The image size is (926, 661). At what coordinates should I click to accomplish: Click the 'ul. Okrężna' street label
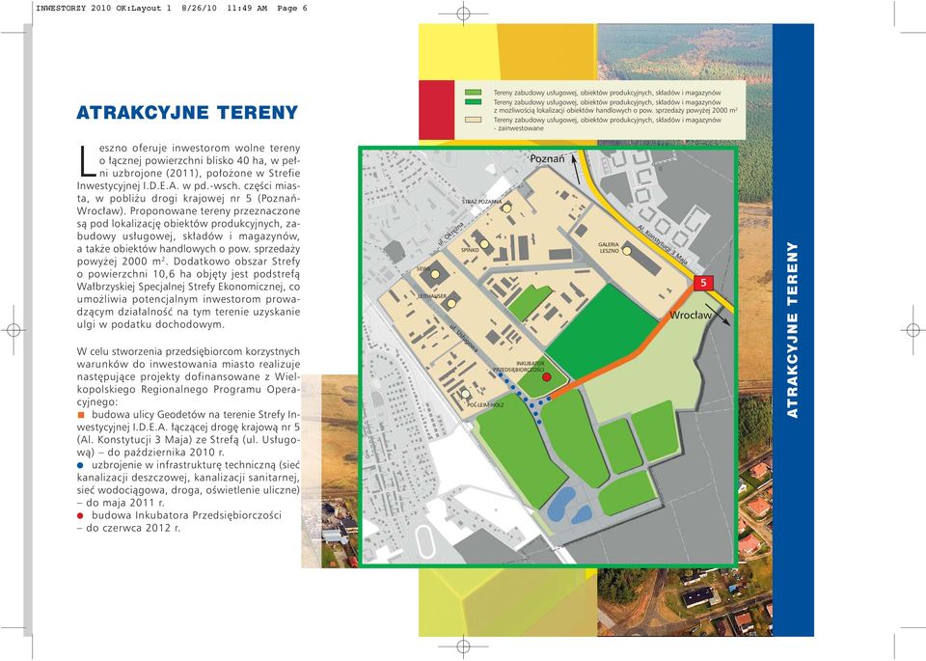451,234
